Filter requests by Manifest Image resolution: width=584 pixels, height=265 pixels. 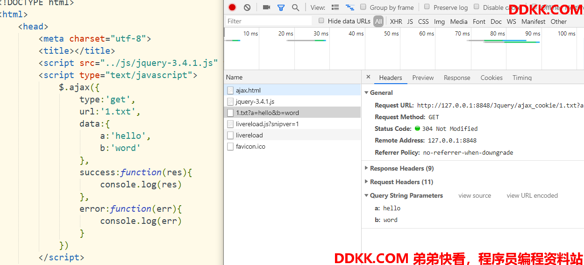tap(533, 21)
